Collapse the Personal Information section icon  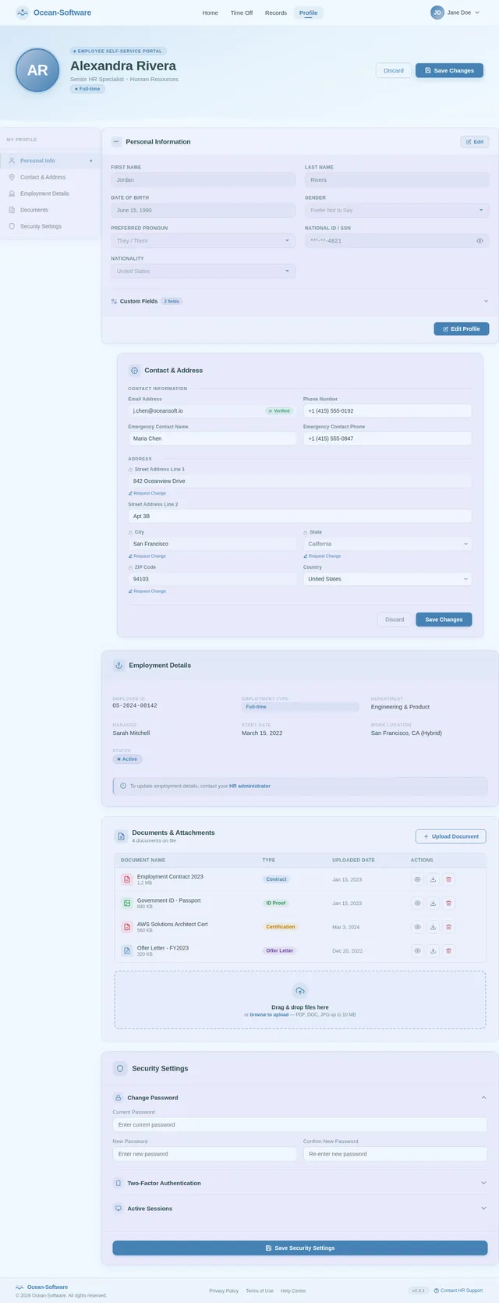tap(116, 142)
